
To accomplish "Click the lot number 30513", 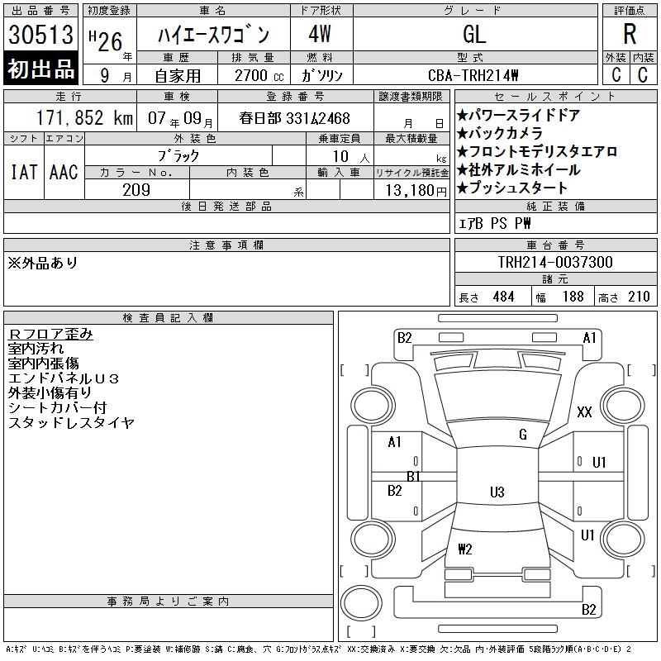I will (41, 35).
